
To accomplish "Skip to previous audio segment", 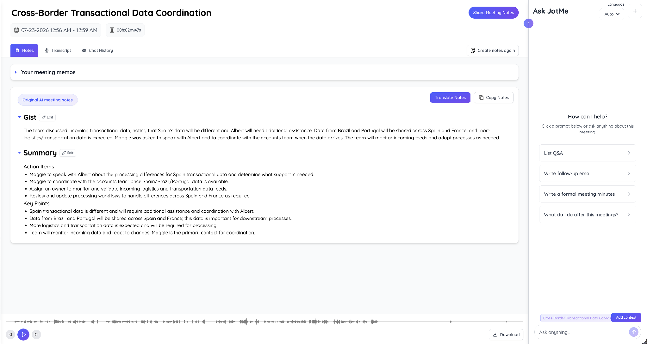I will click(10, 334).
